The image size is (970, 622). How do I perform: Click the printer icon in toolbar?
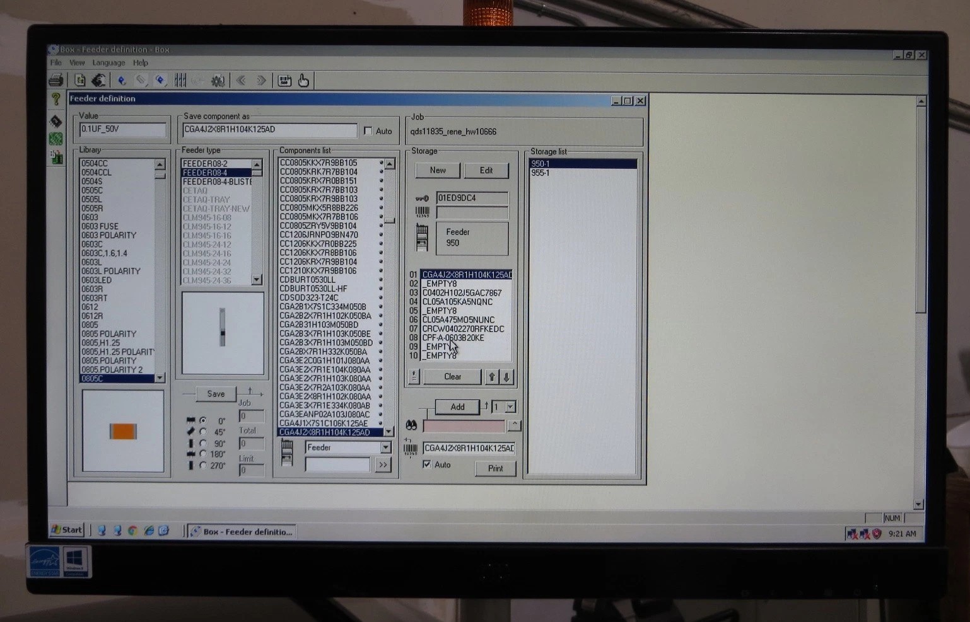coord(56,80)
